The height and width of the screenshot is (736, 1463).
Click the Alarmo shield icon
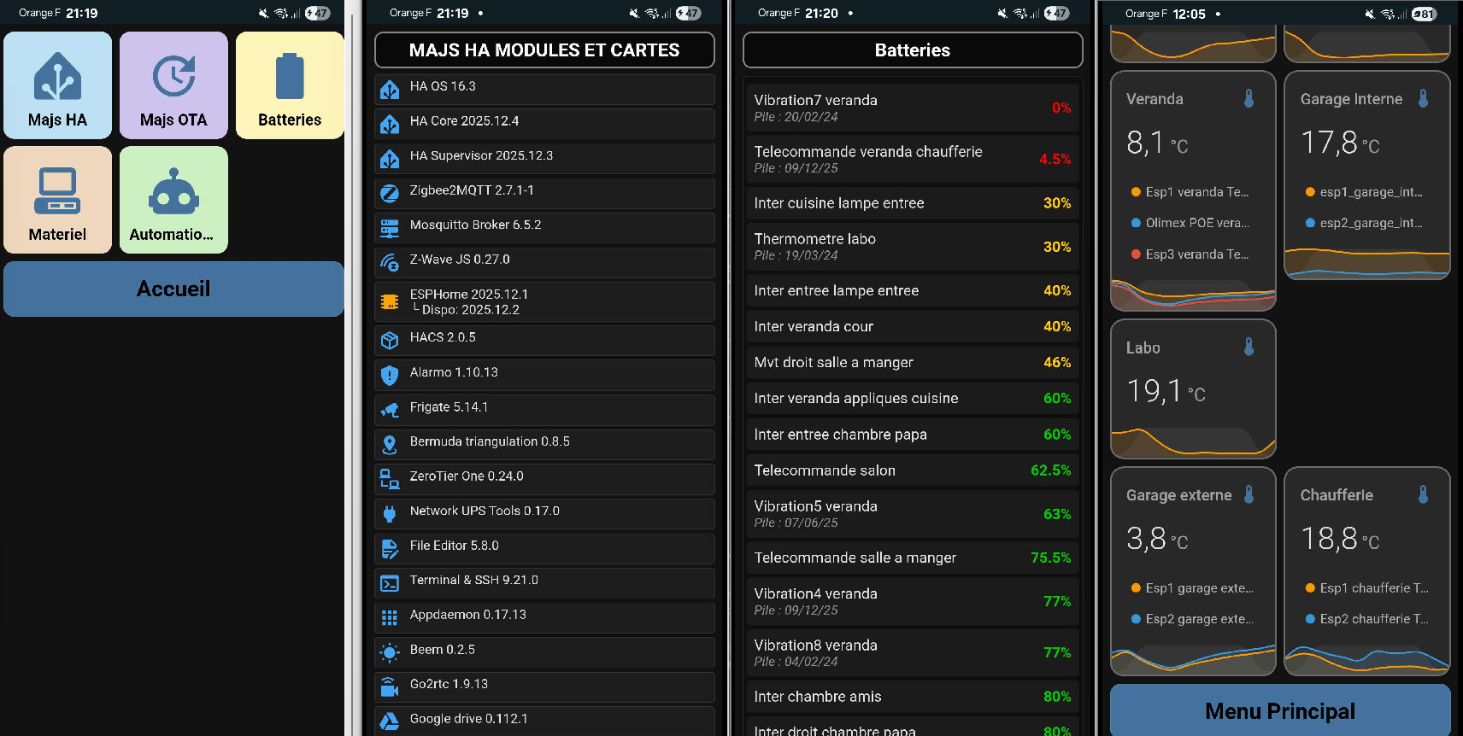point(390,374)
